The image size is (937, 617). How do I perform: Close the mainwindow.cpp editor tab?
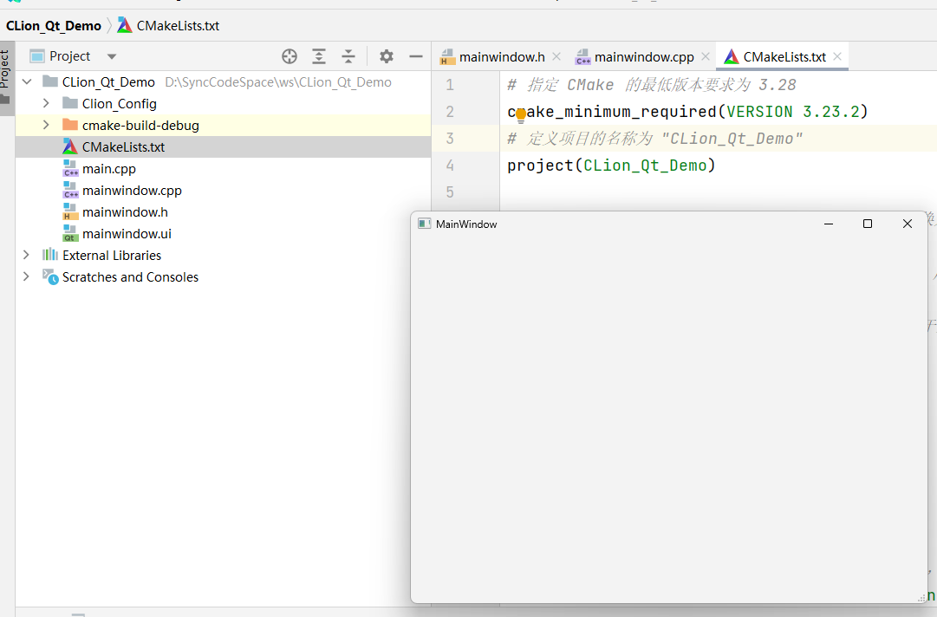tap(706, 56)
